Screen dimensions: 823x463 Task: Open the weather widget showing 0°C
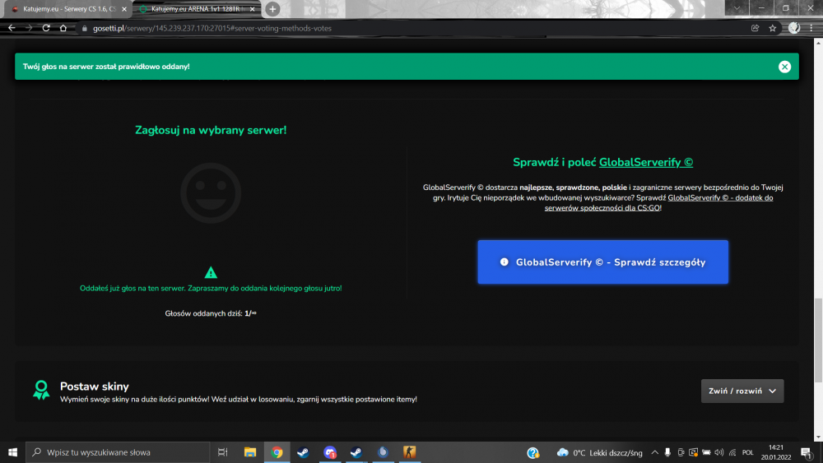coord(599,452)
